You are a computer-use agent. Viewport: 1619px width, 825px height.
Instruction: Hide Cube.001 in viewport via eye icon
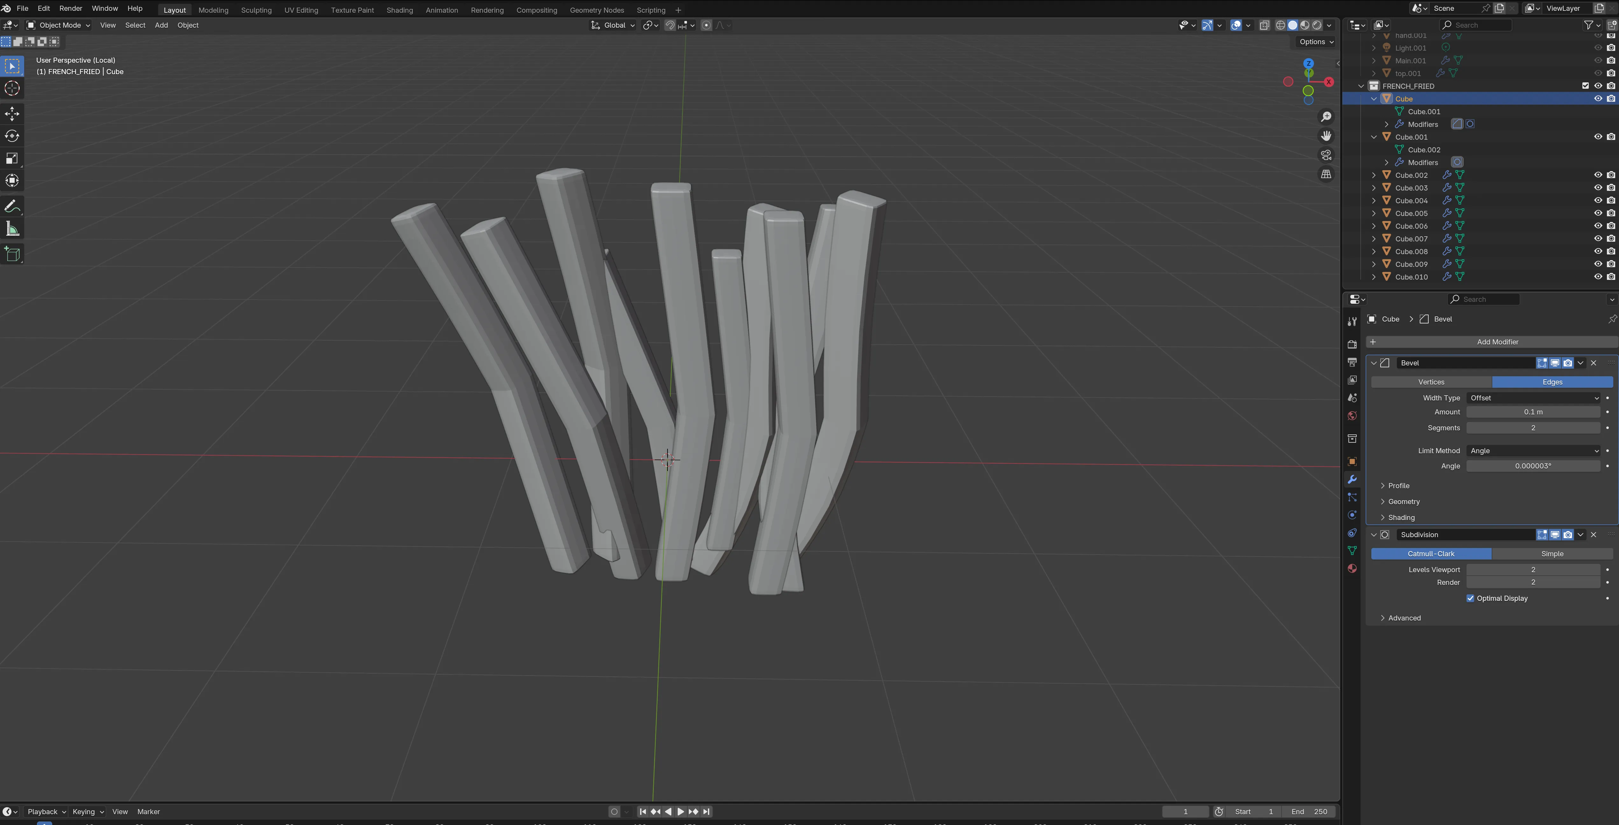pyautogui.click(x=1598, y=137)
